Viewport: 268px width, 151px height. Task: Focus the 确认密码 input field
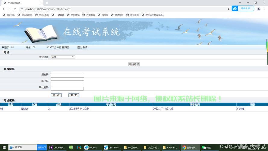[67, 88]
